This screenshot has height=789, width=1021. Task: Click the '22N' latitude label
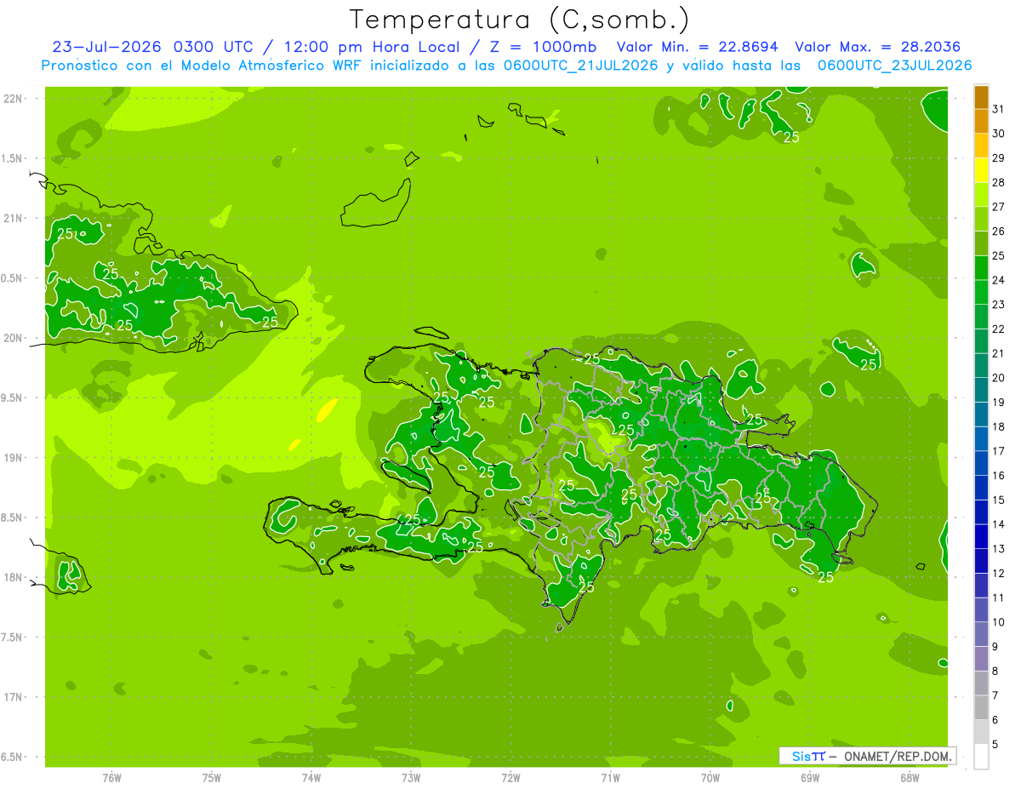[x=13, y=99]
